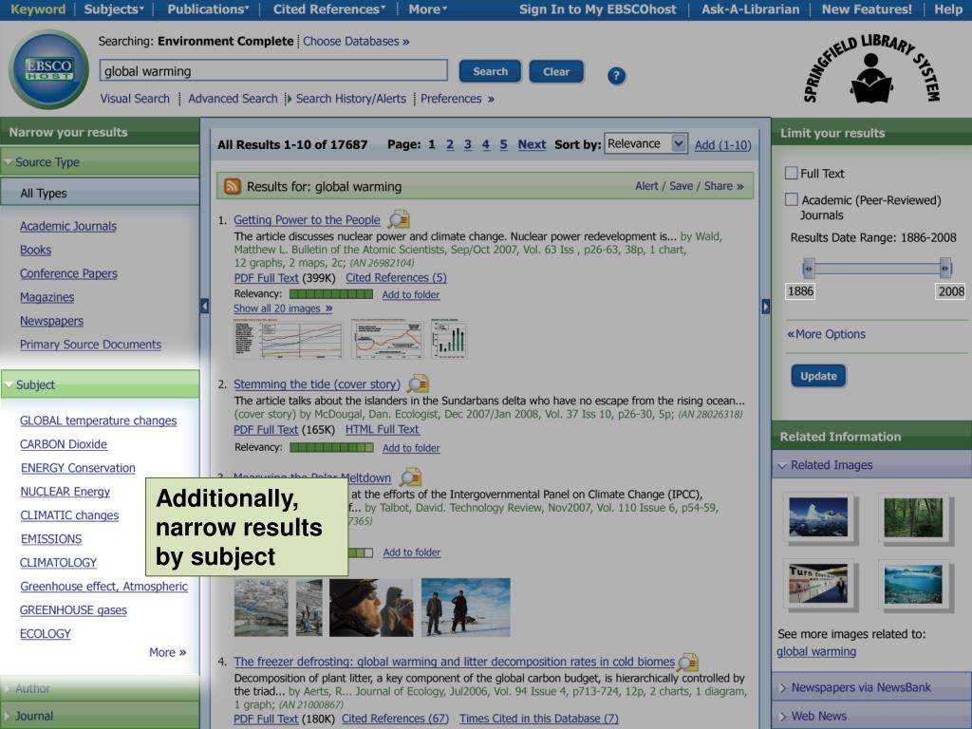Image resolution: width=972 pixels, height=729 pixels.
Task: Open the bearded man photo thumbnail
Action: click(x=371, y=607)
